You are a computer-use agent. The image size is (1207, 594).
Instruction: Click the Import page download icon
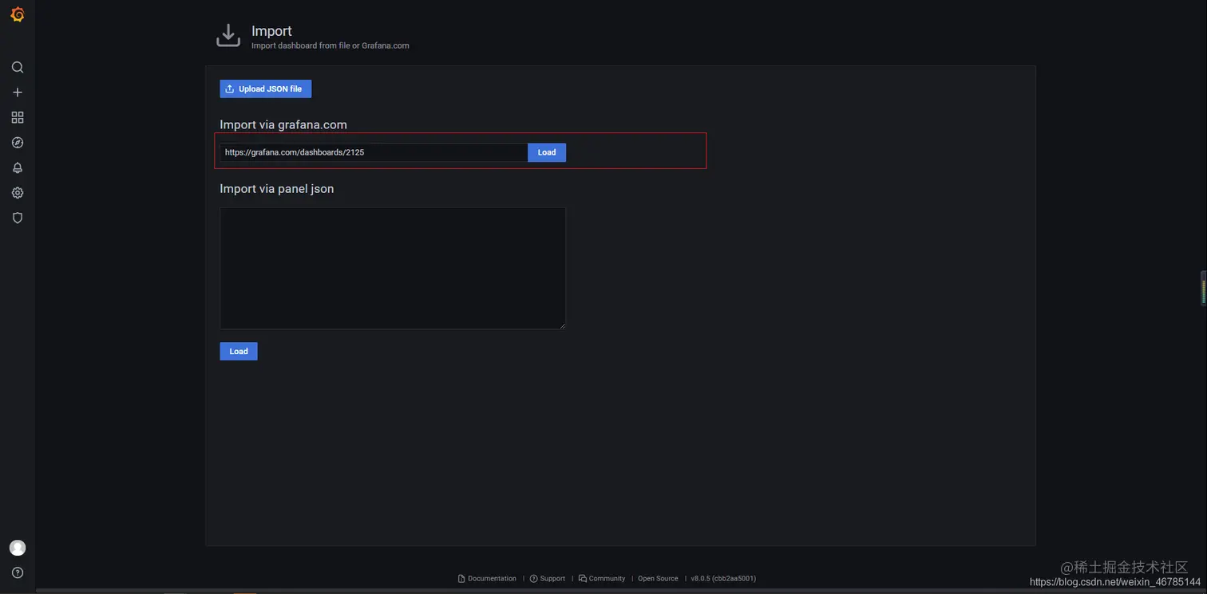click(228, 36)
